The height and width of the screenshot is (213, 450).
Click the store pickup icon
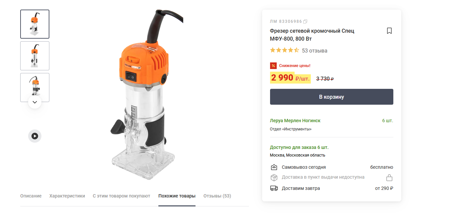(274, 167)
